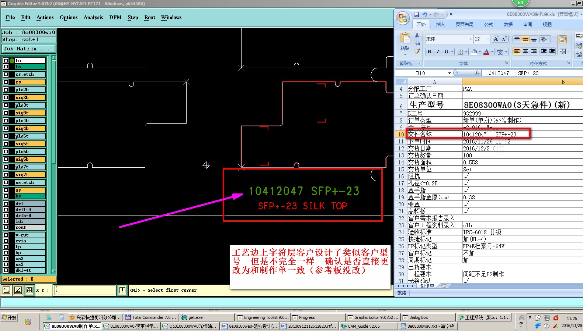Open Windows Start button 开始

click(x=10, y=317)
